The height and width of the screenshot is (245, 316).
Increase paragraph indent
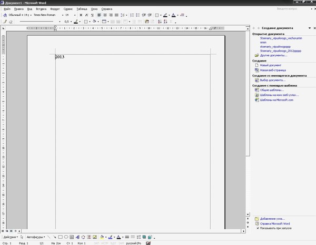click(150, 15)
